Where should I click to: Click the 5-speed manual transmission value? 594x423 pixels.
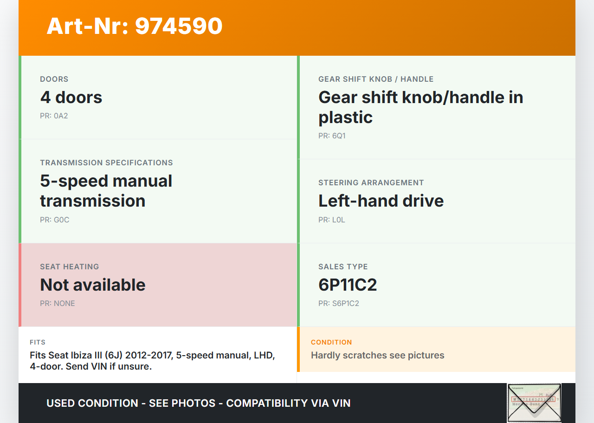pos(106,191)
